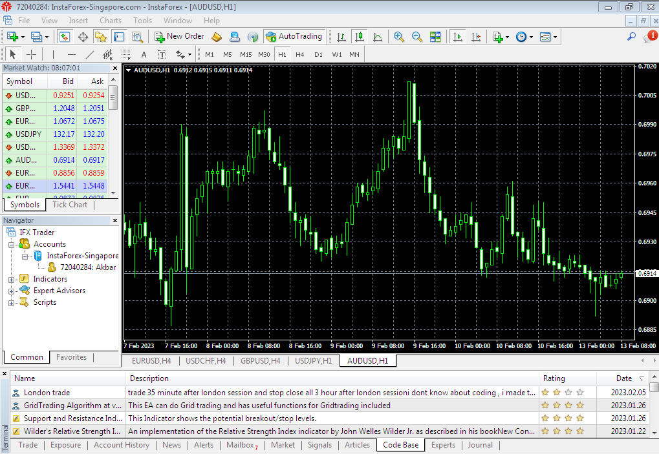
Task: Click the search magnifier icon
Action: coord(631,37)
